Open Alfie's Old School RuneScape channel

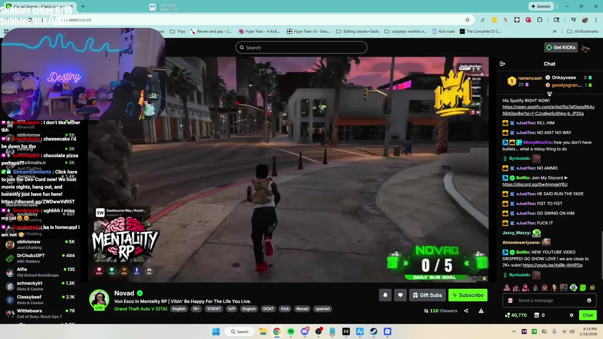[40, 272]
